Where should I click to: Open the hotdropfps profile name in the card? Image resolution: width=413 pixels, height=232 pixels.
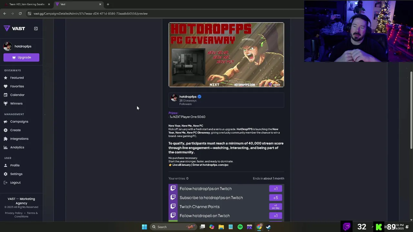tap(188, 97)
